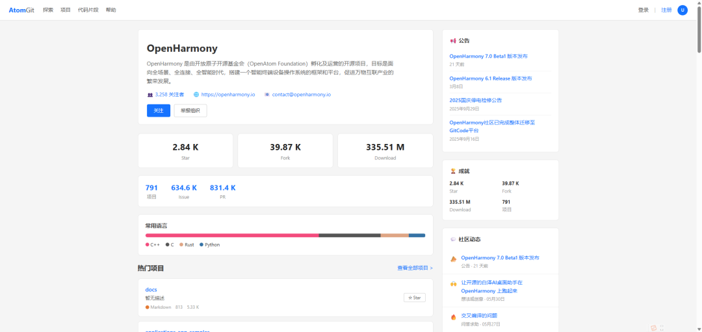
Task: Click the scrollbar down arrow
Action: (x=699, y=329)
